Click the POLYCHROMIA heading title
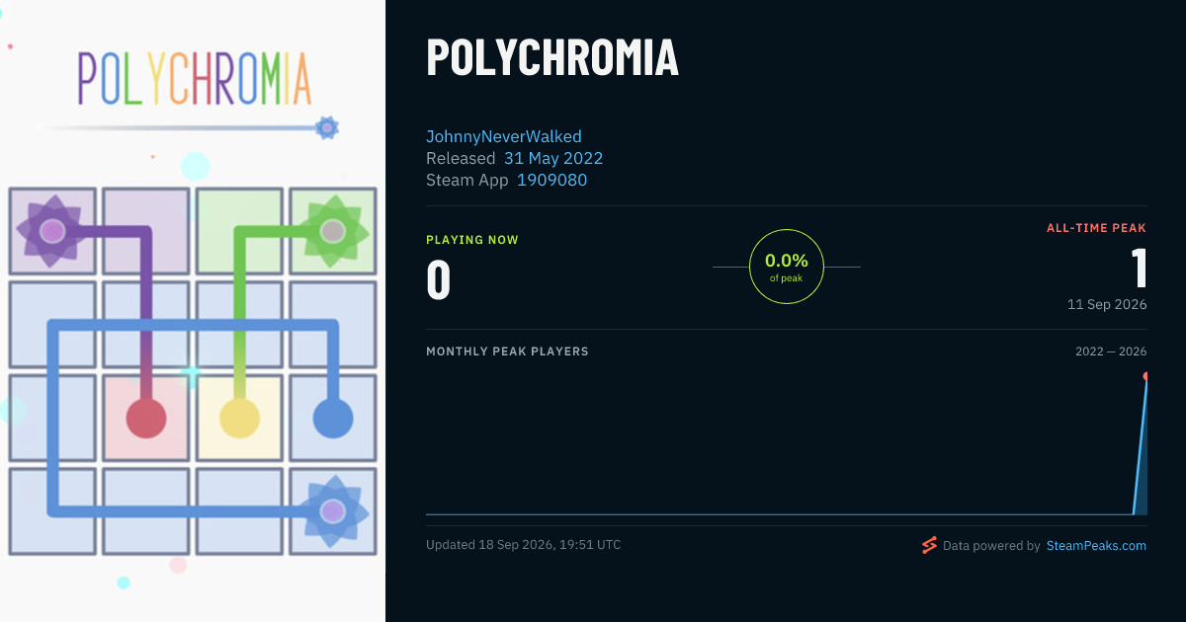The height and width of the screenshot is (622, 1186). (x=552, y=57)
